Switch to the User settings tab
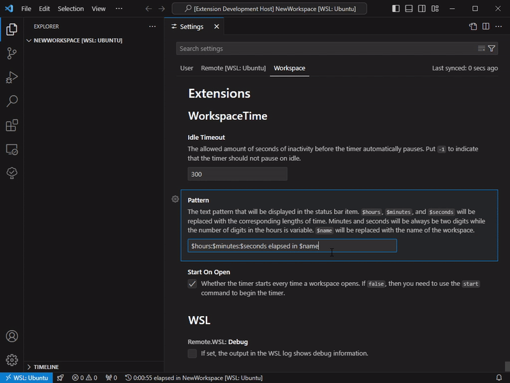 [186, 68]
